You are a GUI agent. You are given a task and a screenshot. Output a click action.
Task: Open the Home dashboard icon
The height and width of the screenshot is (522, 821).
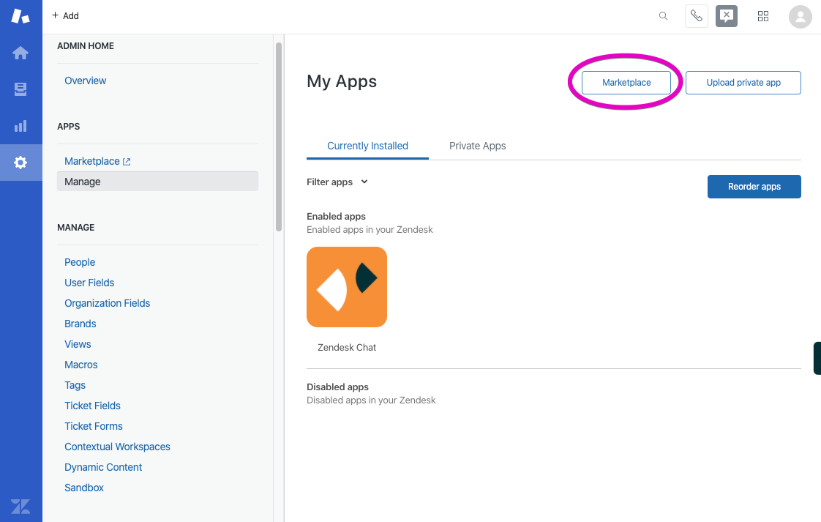pos(20,53)
